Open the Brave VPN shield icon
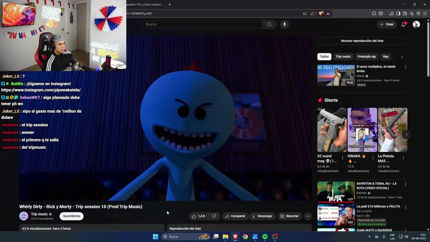Viewport: 430px width, 242px height. point(418,13)
